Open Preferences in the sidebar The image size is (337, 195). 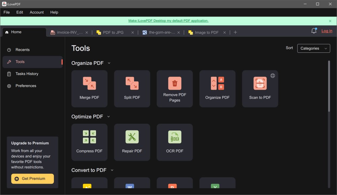[x=32, y=86]
